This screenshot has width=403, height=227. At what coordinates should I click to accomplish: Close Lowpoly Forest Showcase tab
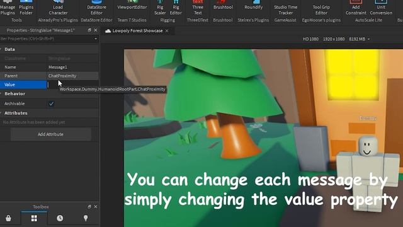tap(167, 31)
